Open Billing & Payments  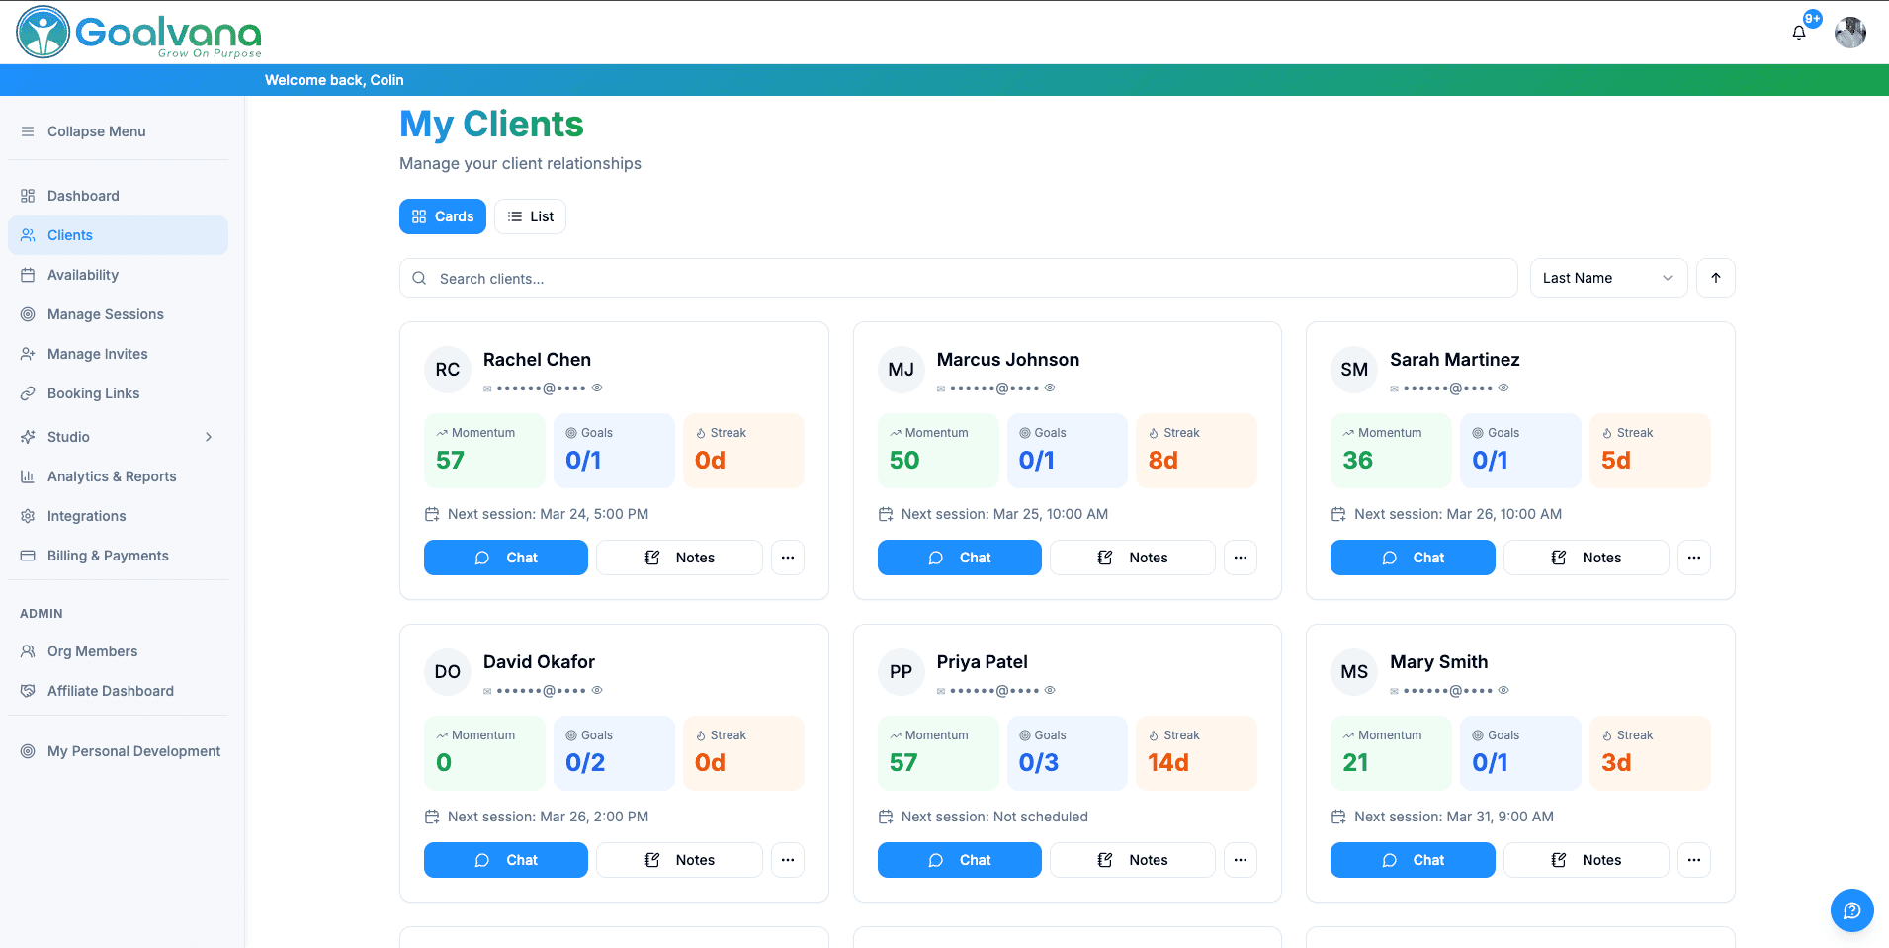pyautogui.click(x=107, y=556)
